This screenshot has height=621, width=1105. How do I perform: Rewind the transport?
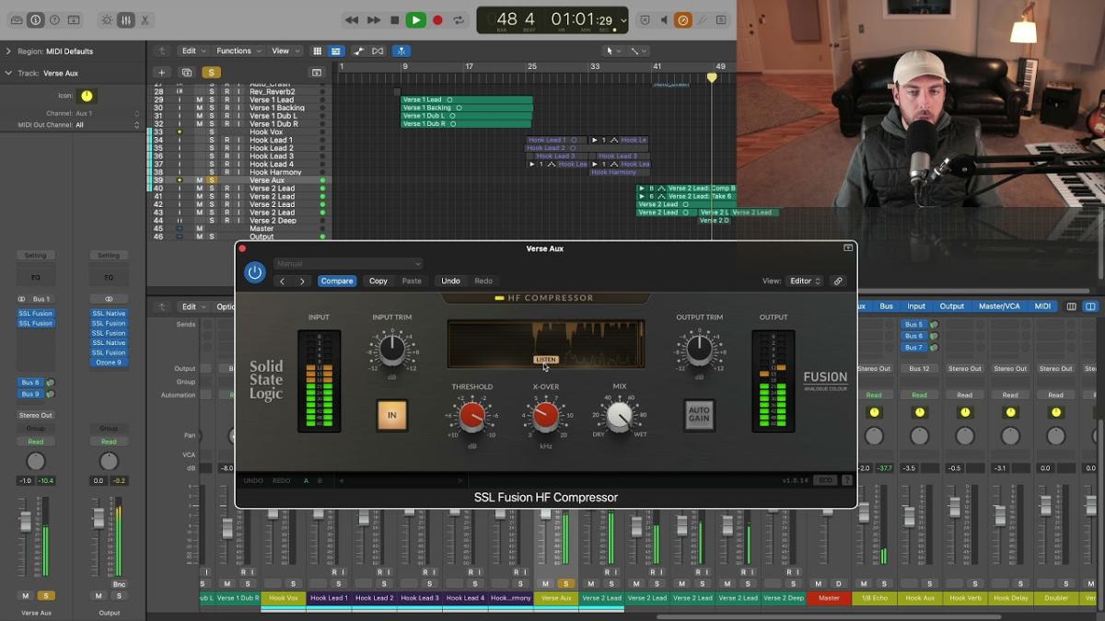pos(352,19)
